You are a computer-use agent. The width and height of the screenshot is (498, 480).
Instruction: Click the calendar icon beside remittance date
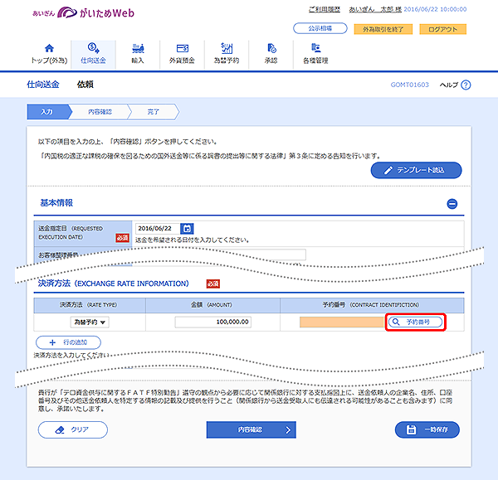[187, 228]
